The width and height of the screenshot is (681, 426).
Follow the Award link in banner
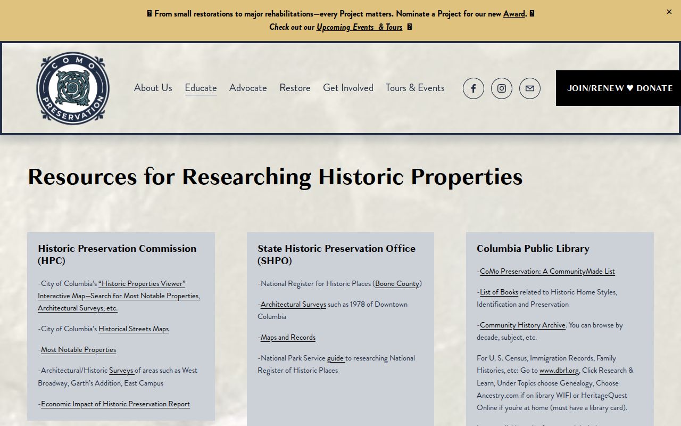[514, 14]
